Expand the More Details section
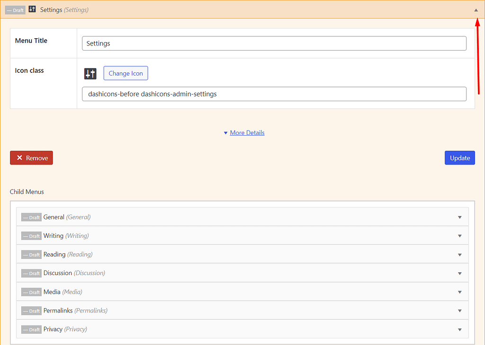Image resolution: width=485 pixels, height=345 pixels. pyautogui.click(x=244, y=133)
